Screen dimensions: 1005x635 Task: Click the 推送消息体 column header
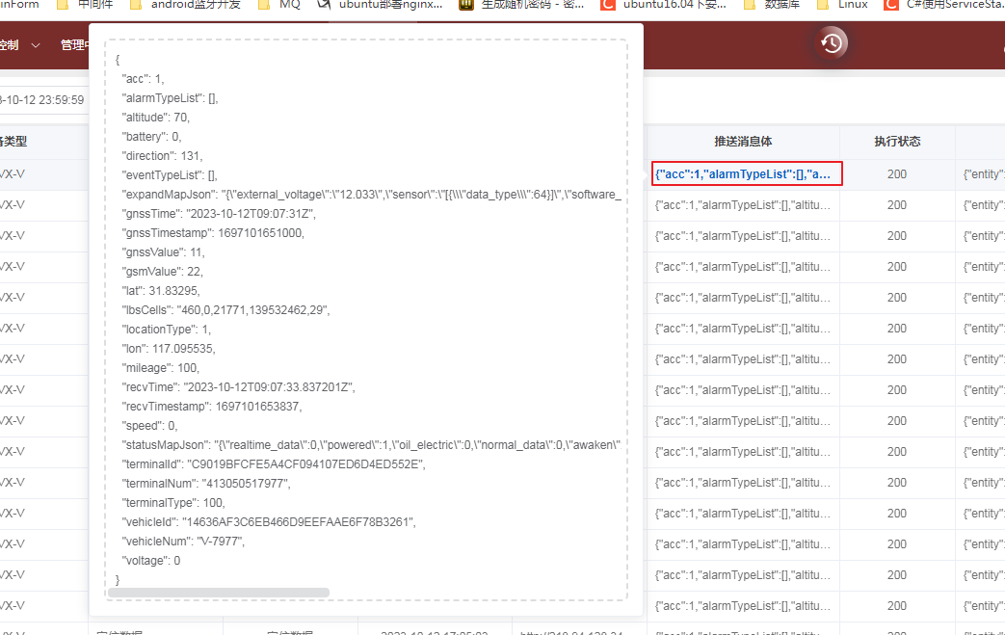point(743,142)
